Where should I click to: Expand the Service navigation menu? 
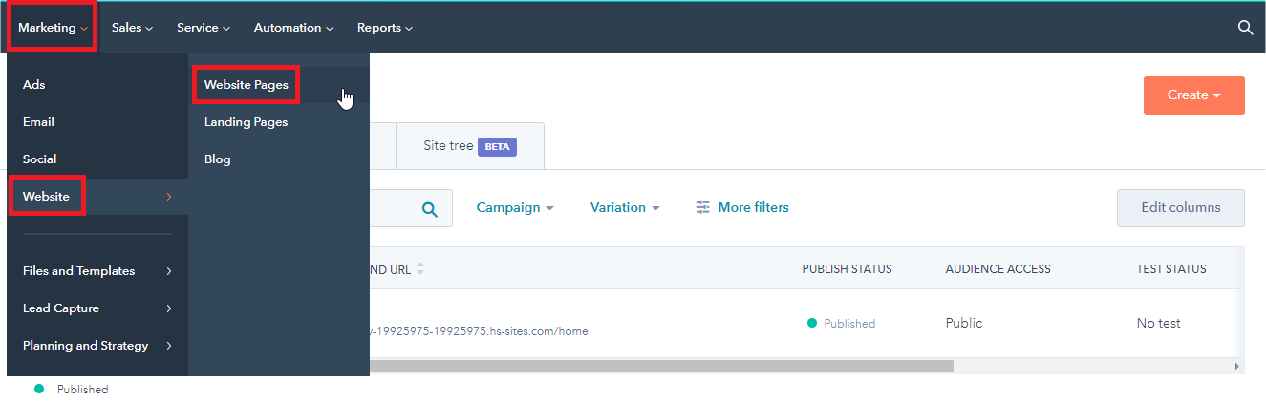pos(204,28)
